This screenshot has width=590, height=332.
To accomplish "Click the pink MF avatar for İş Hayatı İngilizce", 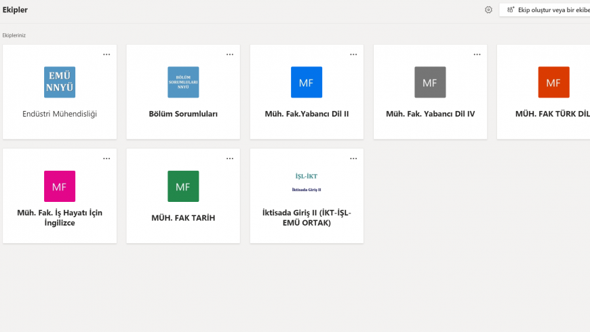I will point(60,186).
